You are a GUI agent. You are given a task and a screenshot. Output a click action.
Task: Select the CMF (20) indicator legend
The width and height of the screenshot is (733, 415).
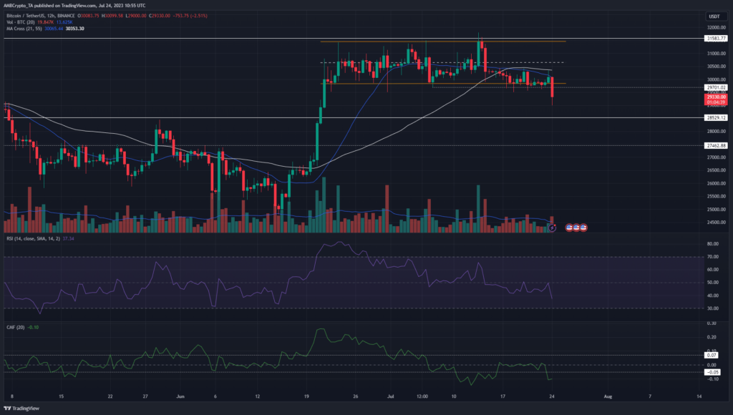(x=15, y=327)
